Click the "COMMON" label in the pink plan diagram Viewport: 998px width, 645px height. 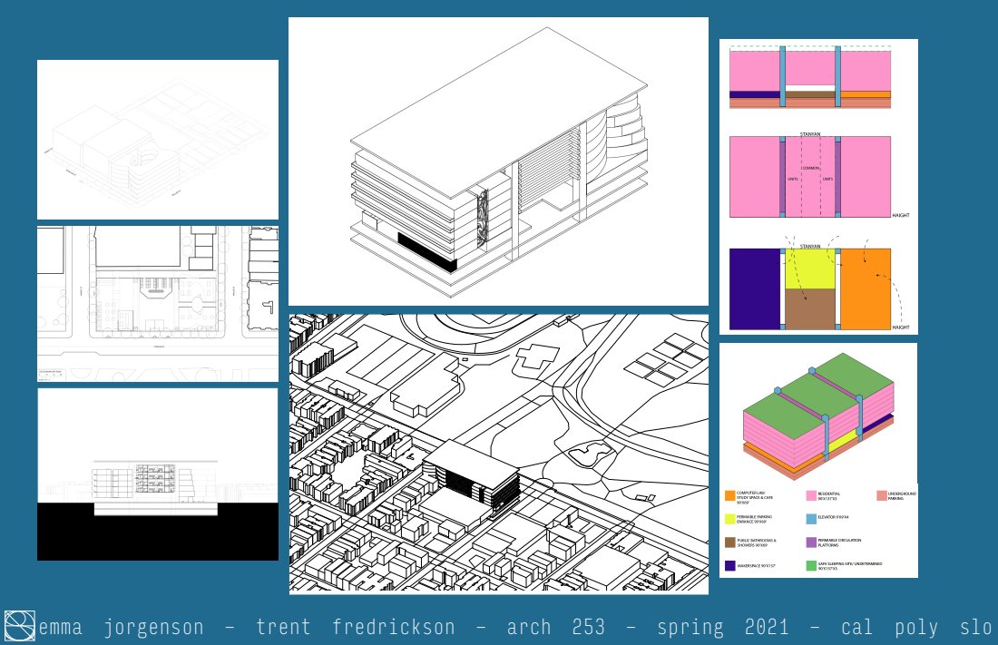click(x=810, y=168)
